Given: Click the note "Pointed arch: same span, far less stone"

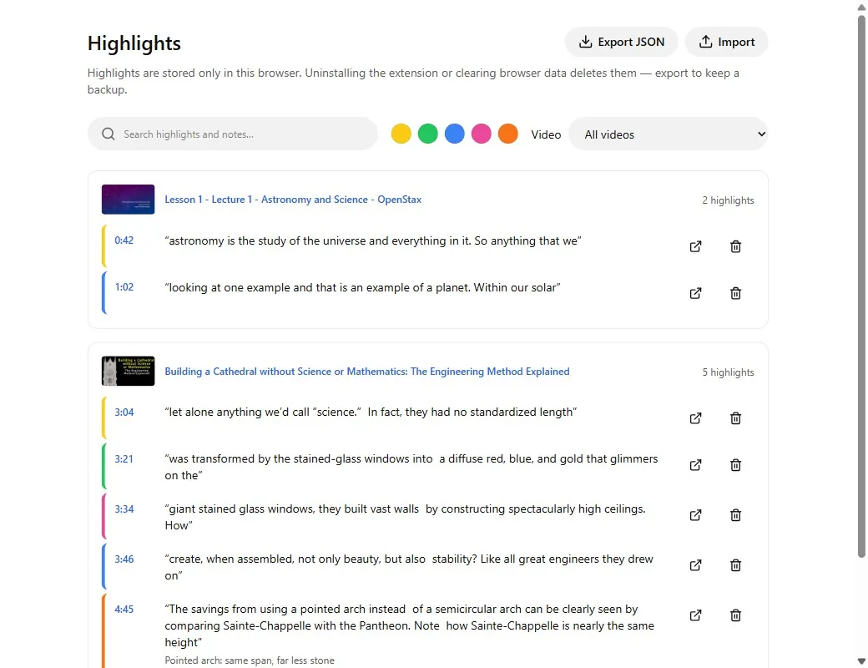Looking at the screenshot, I should click(x=250, y=660).
